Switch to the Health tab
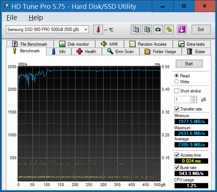Viewport: 217px width, 192px height. pos(87,52)
